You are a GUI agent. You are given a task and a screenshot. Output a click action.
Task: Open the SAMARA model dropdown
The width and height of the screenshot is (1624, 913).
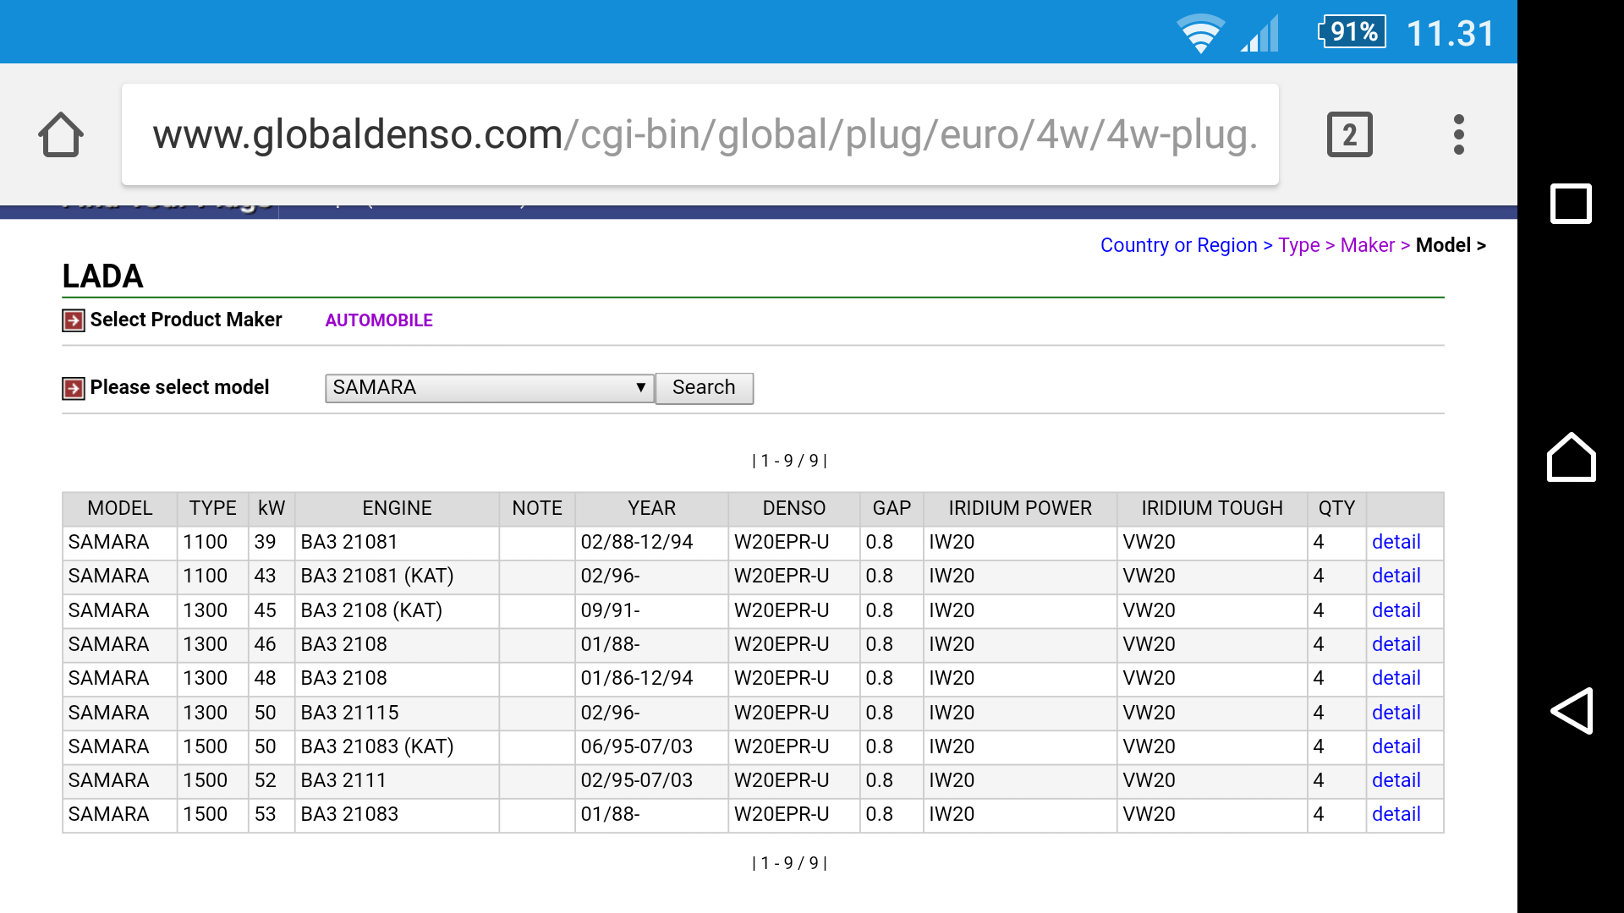pos(489,388)
